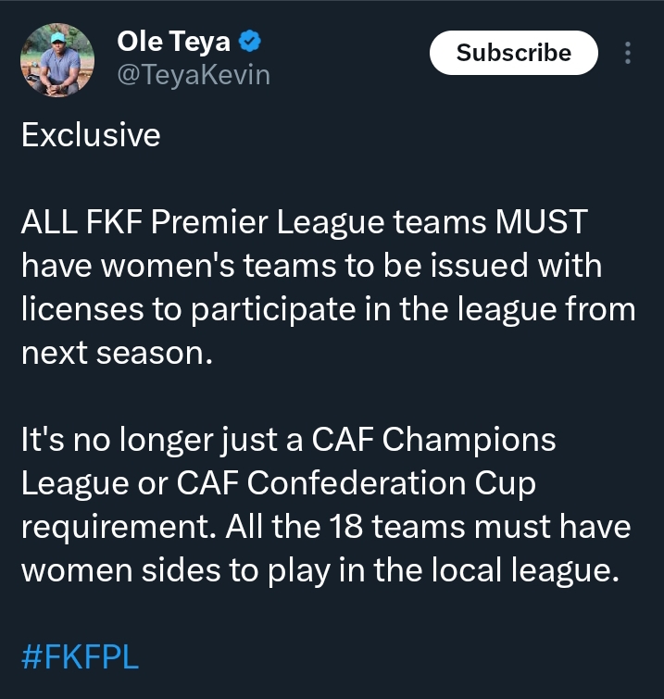Click the line It's no longer just a CAF Champions
This screenshot has height=699, width=664.
point(289,440)
